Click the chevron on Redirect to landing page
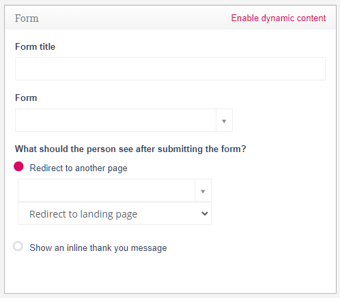Screen dimensions: 340x298 point(205,213)
